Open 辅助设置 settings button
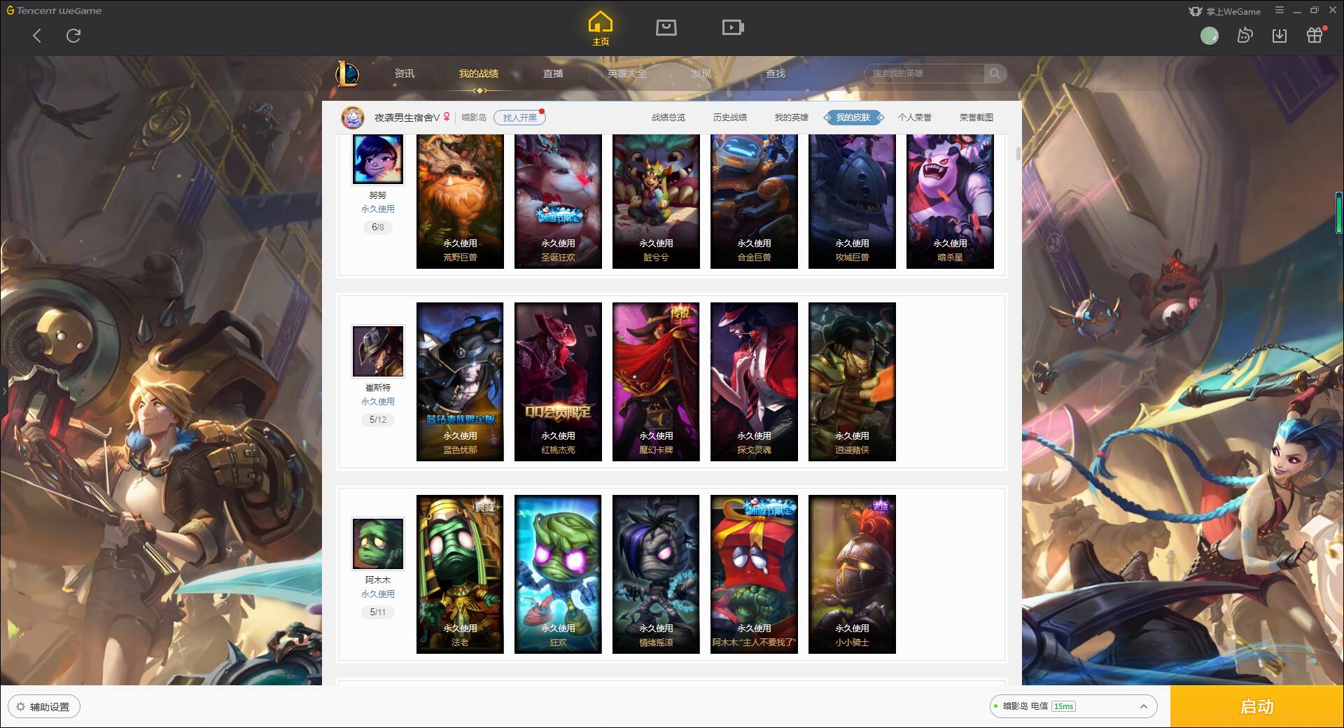 [x=44, y=707]
